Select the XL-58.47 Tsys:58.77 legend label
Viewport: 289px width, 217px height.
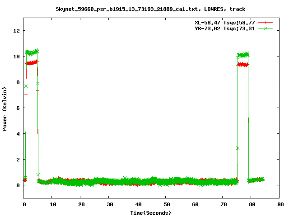coord(225,23)
